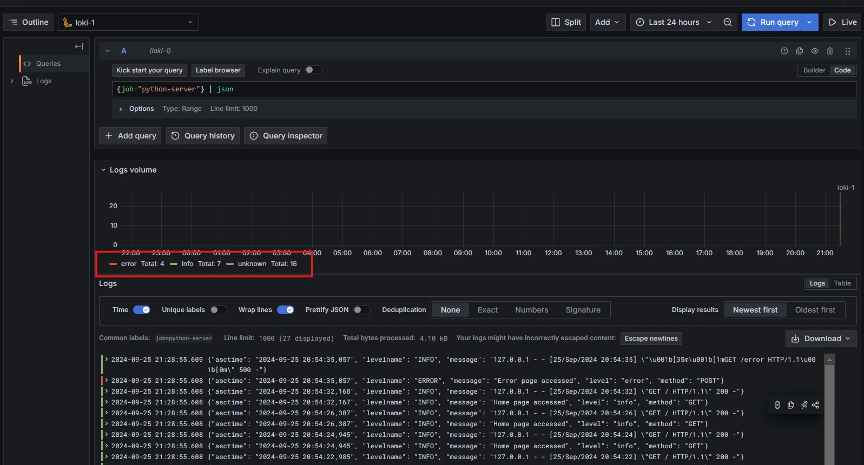Click the logs list scrollbar up arrow
This screenshot has width=864, height=465.
pos(829,360)
